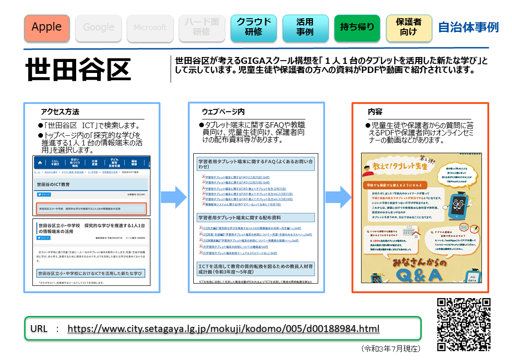This screenshot has width=512, height=362.
Task: Open the (1)【先生編】 pdf link
Action: click(x=252, y=228)
